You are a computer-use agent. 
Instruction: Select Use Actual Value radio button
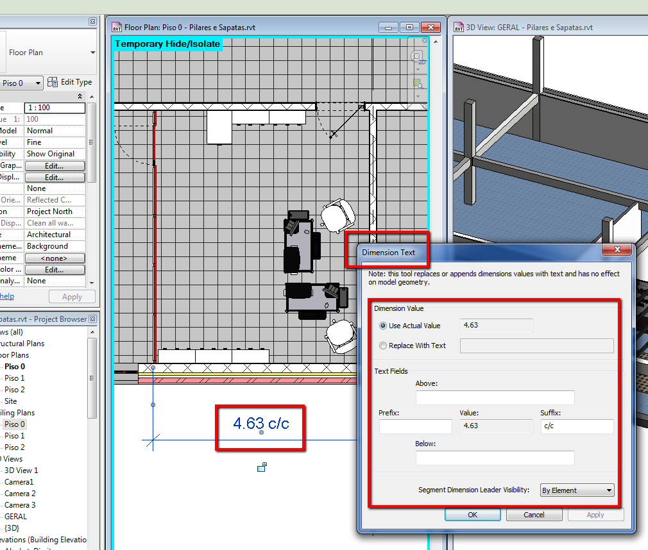tap(383, 326)
